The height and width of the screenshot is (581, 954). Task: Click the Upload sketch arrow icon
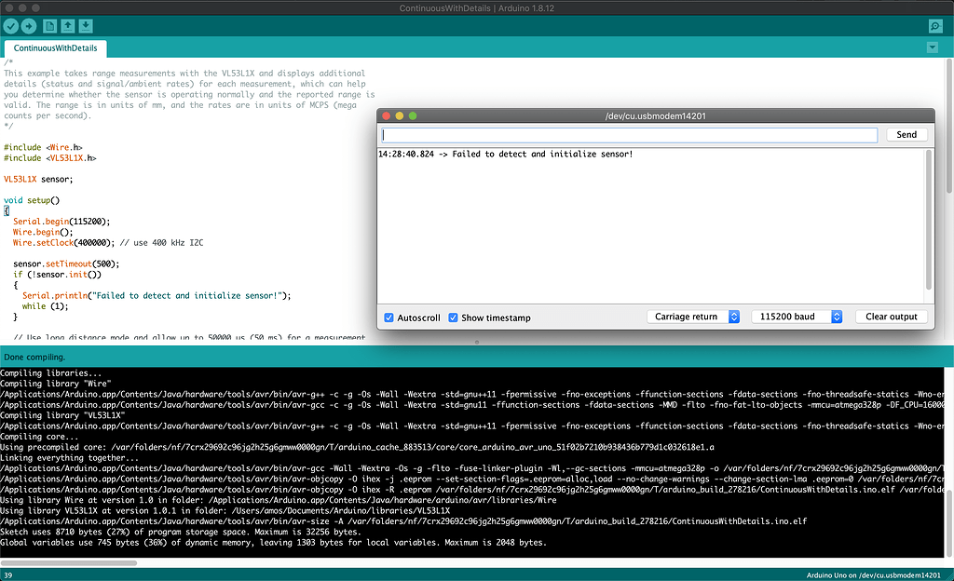[29, 25]
